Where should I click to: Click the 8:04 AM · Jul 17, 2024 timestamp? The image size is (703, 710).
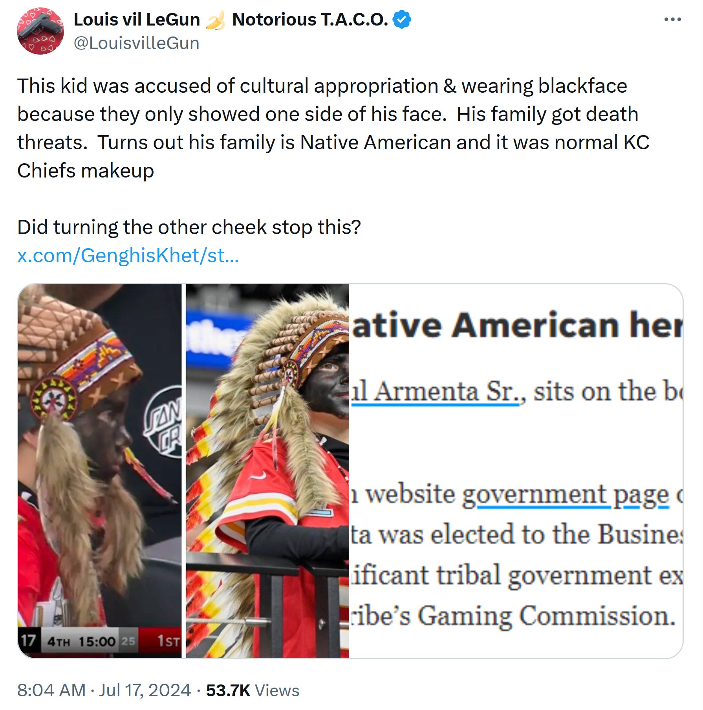click(104, 690)
